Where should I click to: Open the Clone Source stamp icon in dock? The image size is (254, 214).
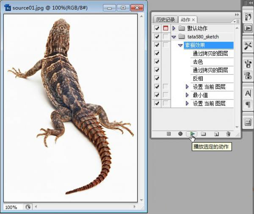(248, 76)
